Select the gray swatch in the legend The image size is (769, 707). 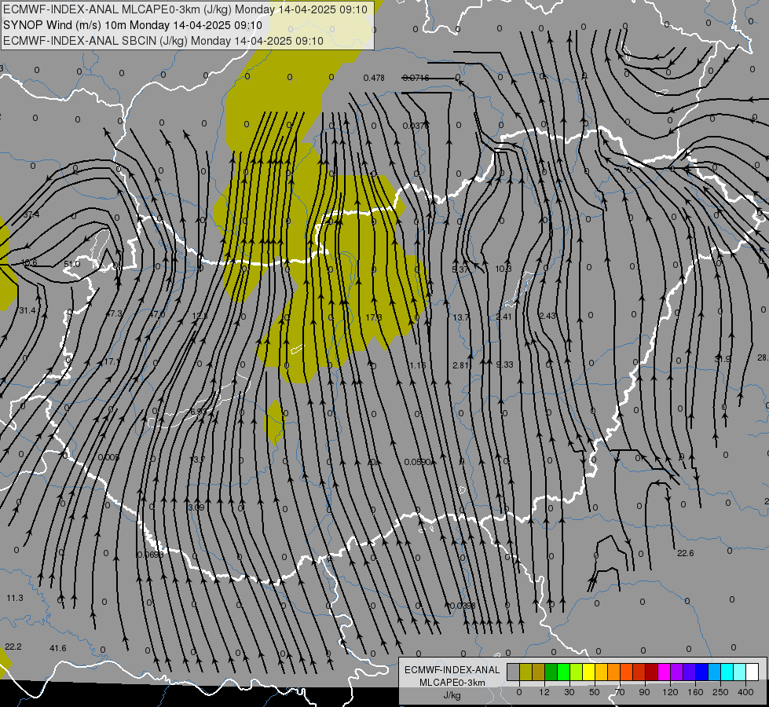514,672
